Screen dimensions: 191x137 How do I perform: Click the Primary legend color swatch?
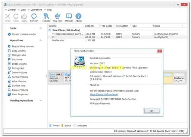click(x=51, y=125)
